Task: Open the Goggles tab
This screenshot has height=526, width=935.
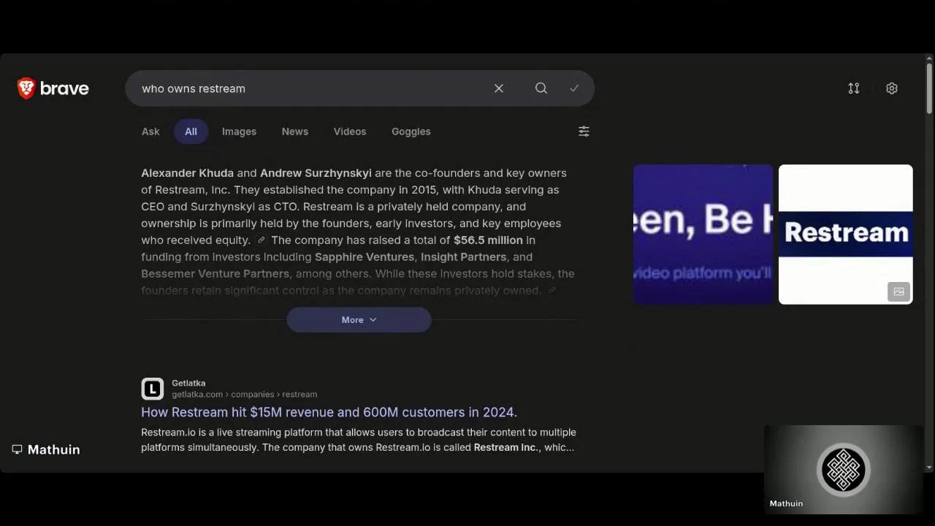Action: click(411, 131)
